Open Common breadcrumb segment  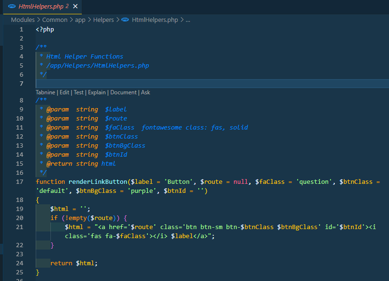click(55, 20)
